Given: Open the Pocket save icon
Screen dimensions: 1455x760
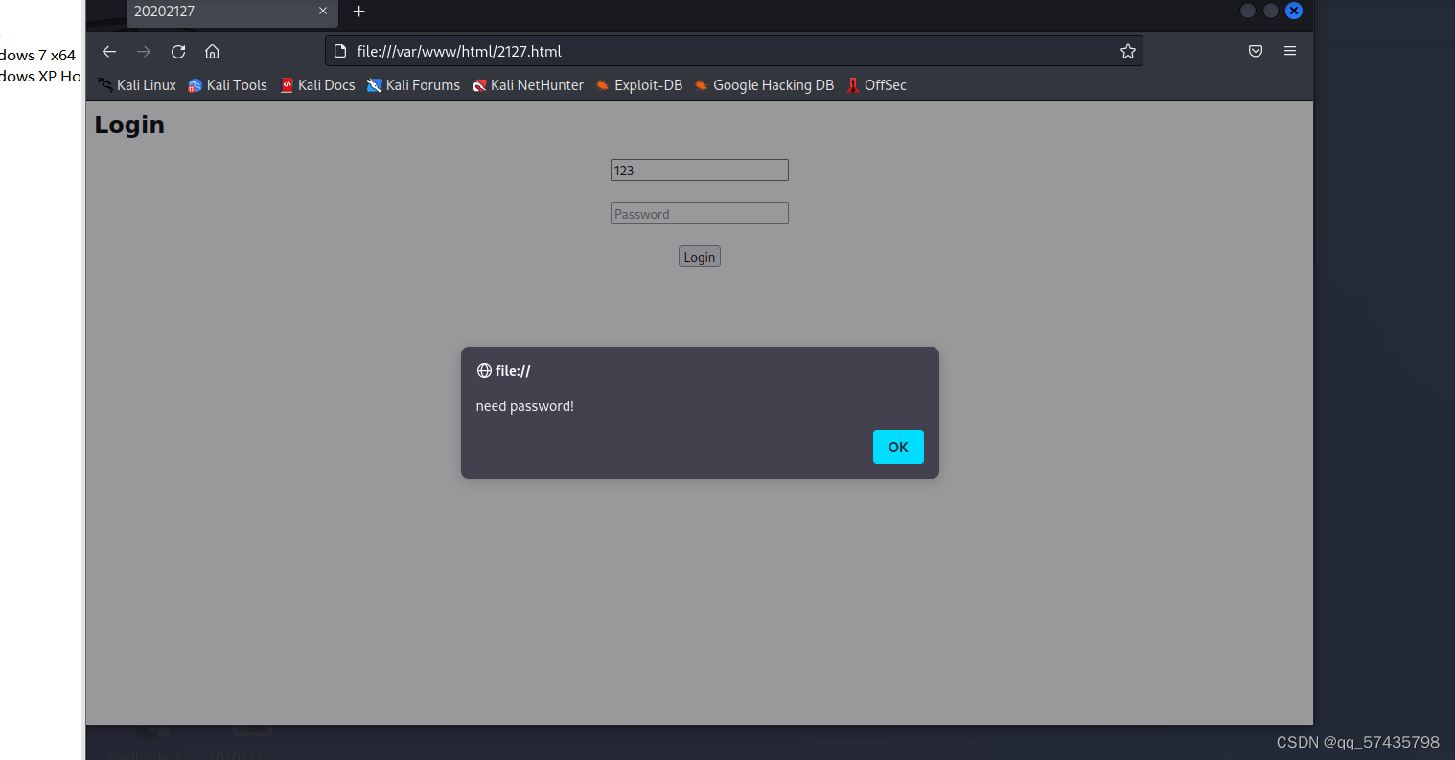Looking at the screenshot, I should (x=1256, y=51).
